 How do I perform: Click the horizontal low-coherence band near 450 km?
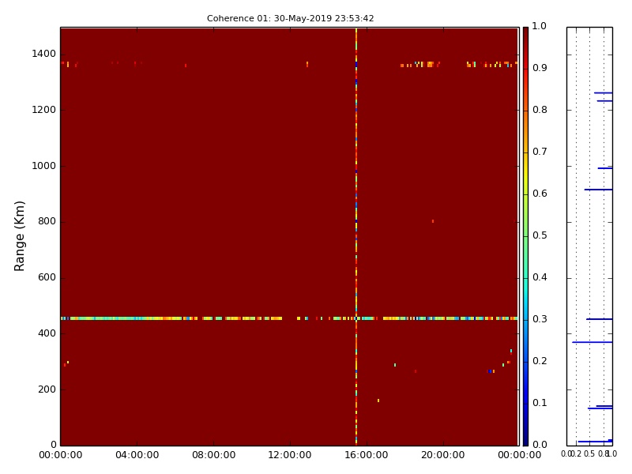(289, 318)
